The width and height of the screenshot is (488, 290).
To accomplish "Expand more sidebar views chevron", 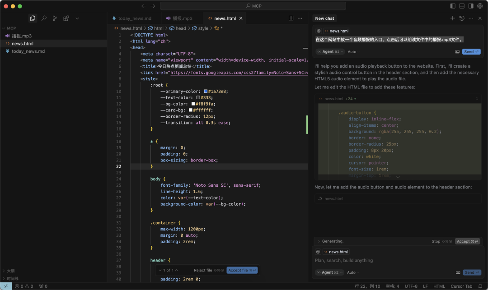I will (x=77, y=18).
